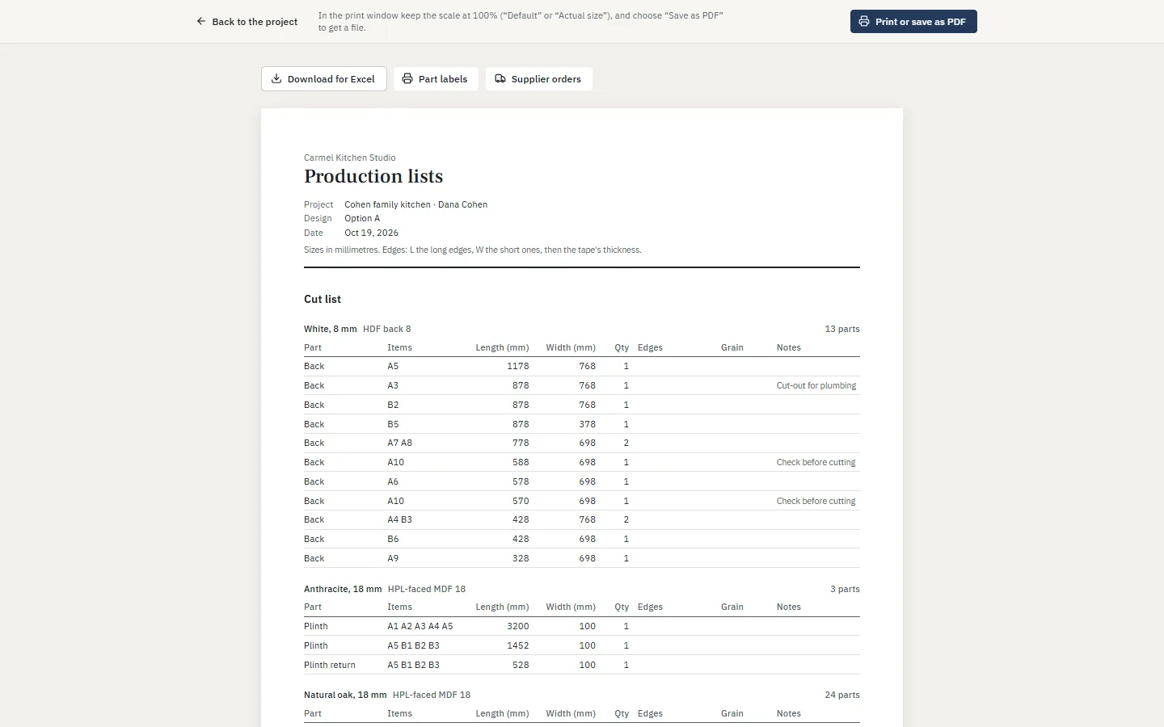
Task: Click items cell A1 A2 A3 A4 A5
Action: coord(420,626)
